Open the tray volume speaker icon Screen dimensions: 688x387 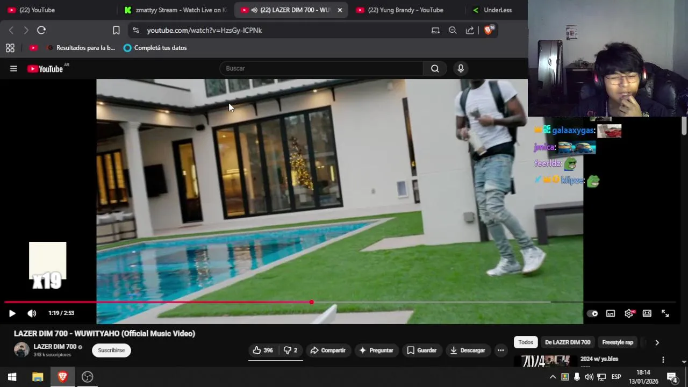(589, 377)
